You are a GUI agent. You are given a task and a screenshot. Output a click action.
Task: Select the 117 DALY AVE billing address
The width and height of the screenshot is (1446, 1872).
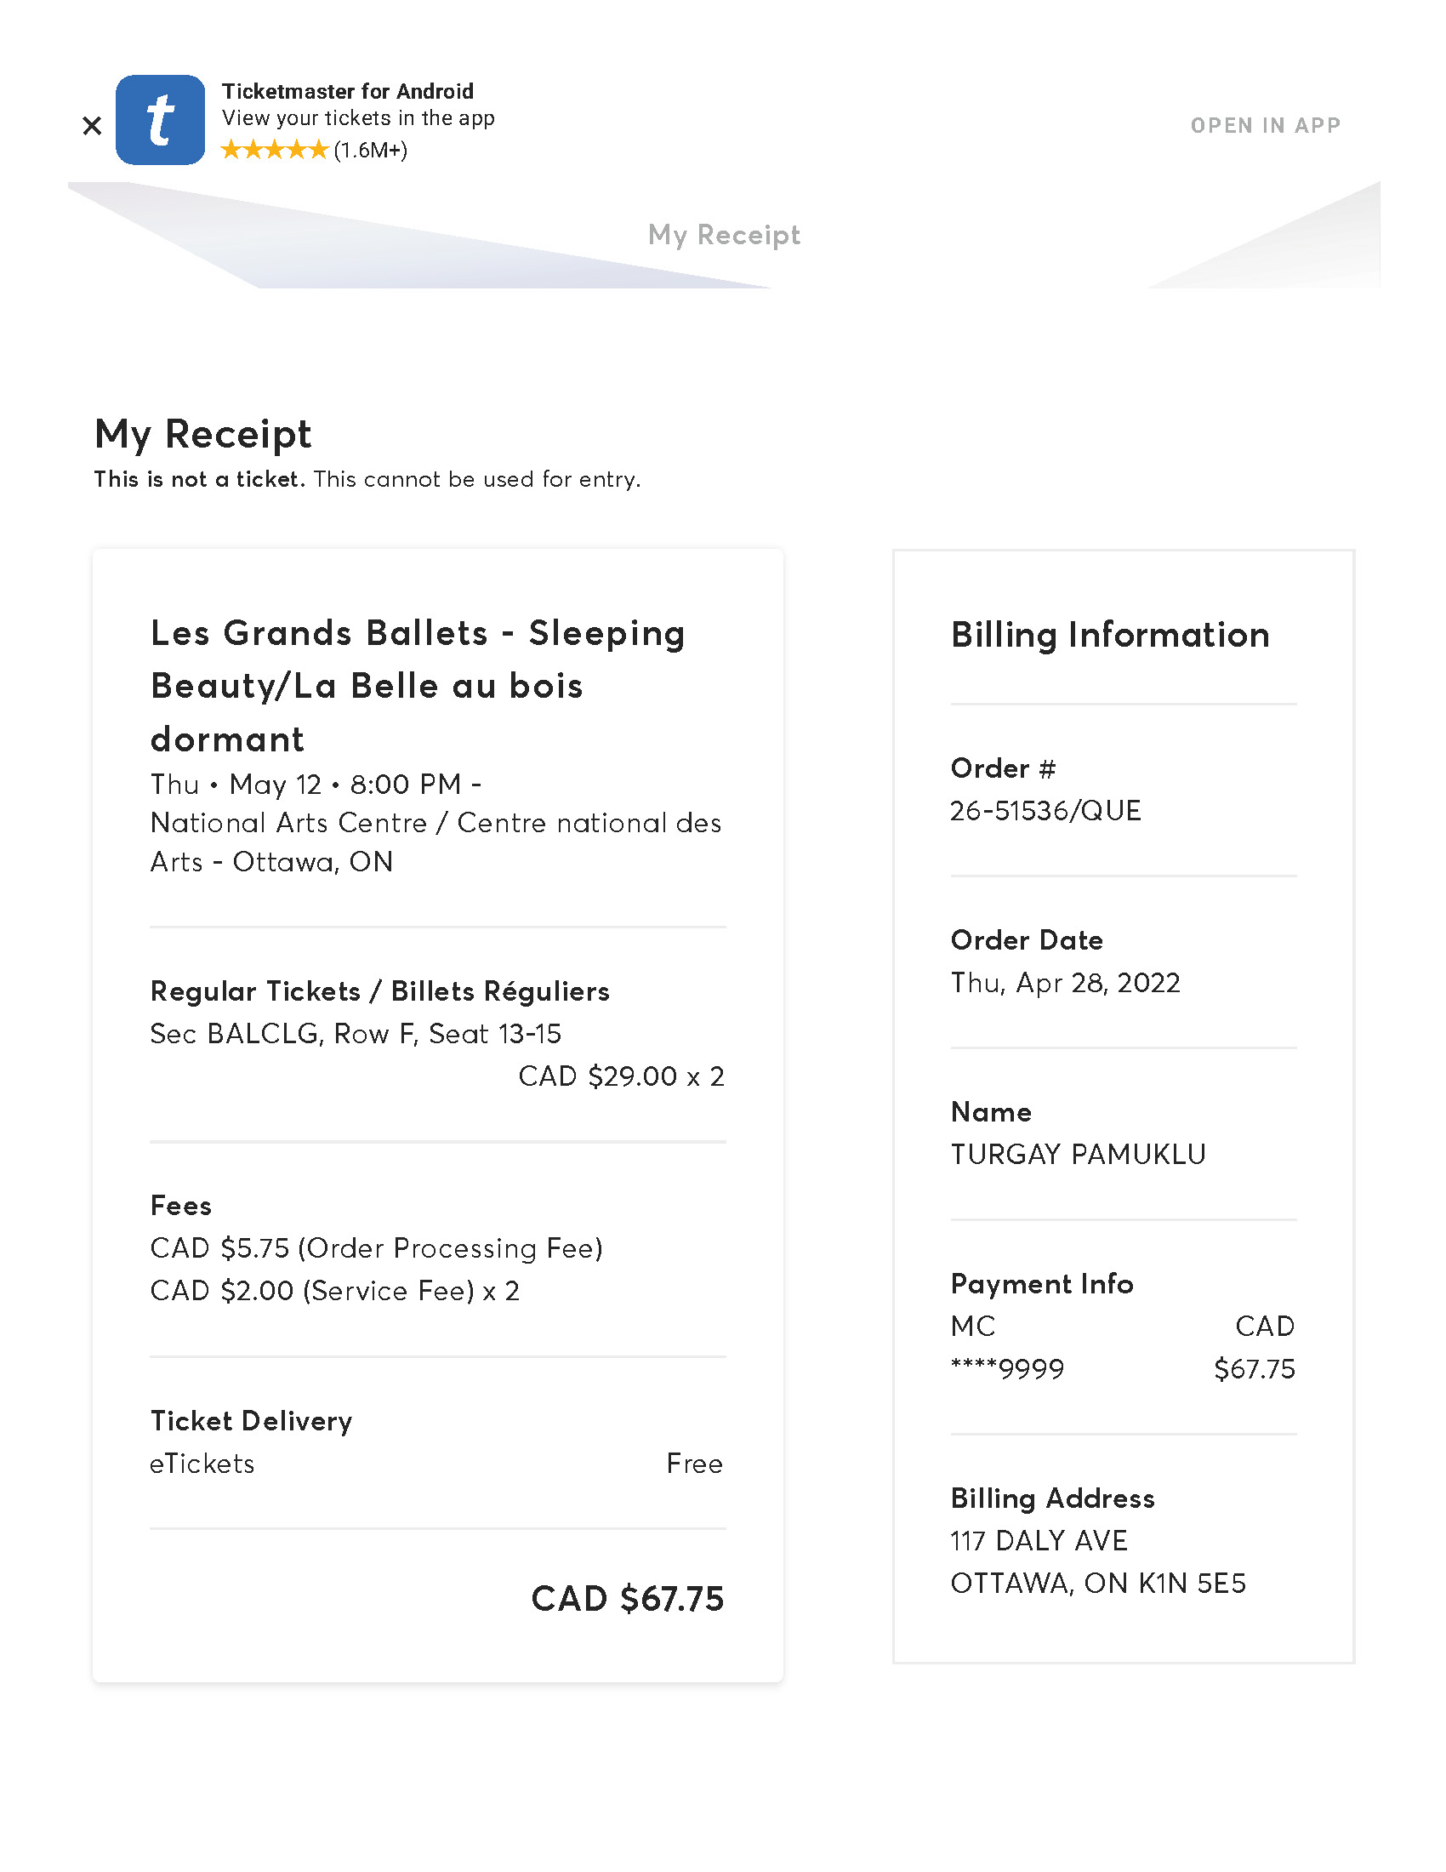click(x=1039, y=1541)
